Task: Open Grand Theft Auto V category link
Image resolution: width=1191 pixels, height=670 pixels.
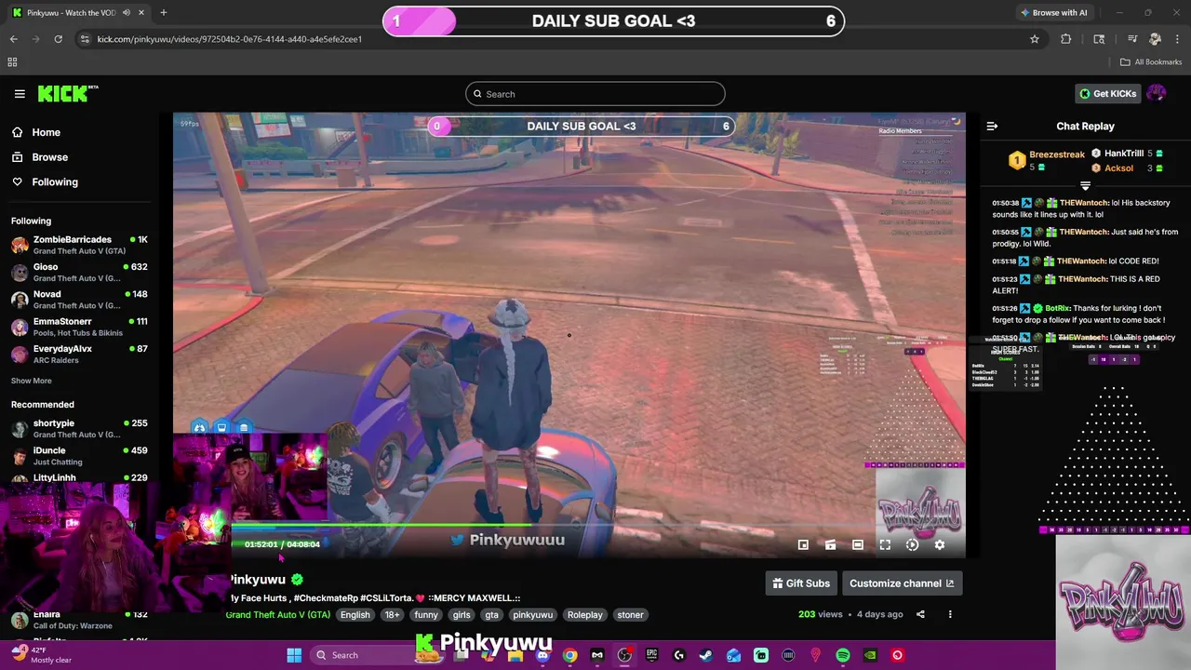Action: tap(278, 615)
